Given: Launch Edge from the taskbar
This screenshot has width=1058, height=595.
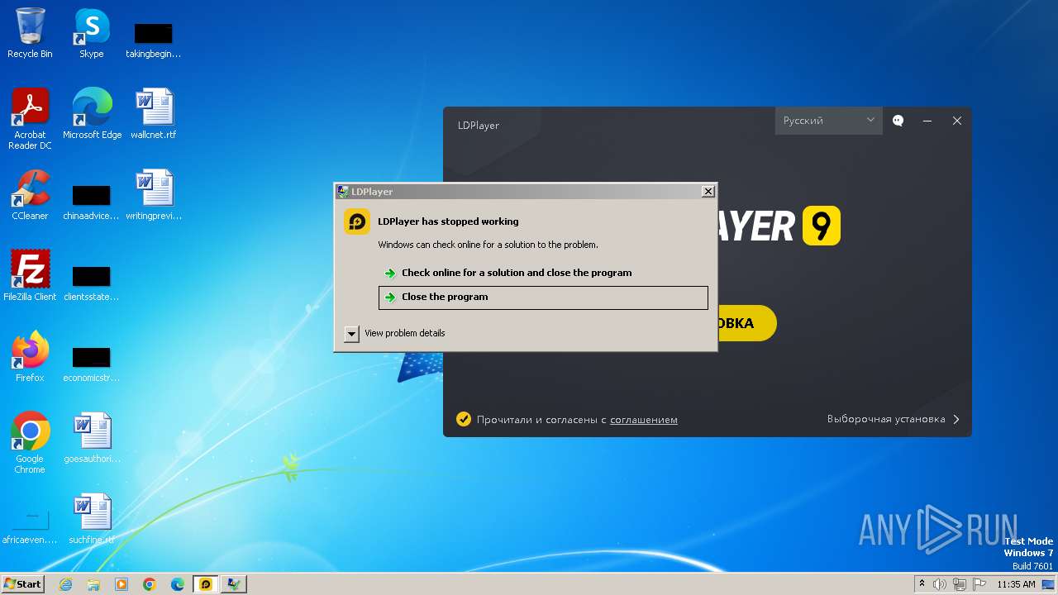Looking at the screenshot, I should (x=178, y=584).
